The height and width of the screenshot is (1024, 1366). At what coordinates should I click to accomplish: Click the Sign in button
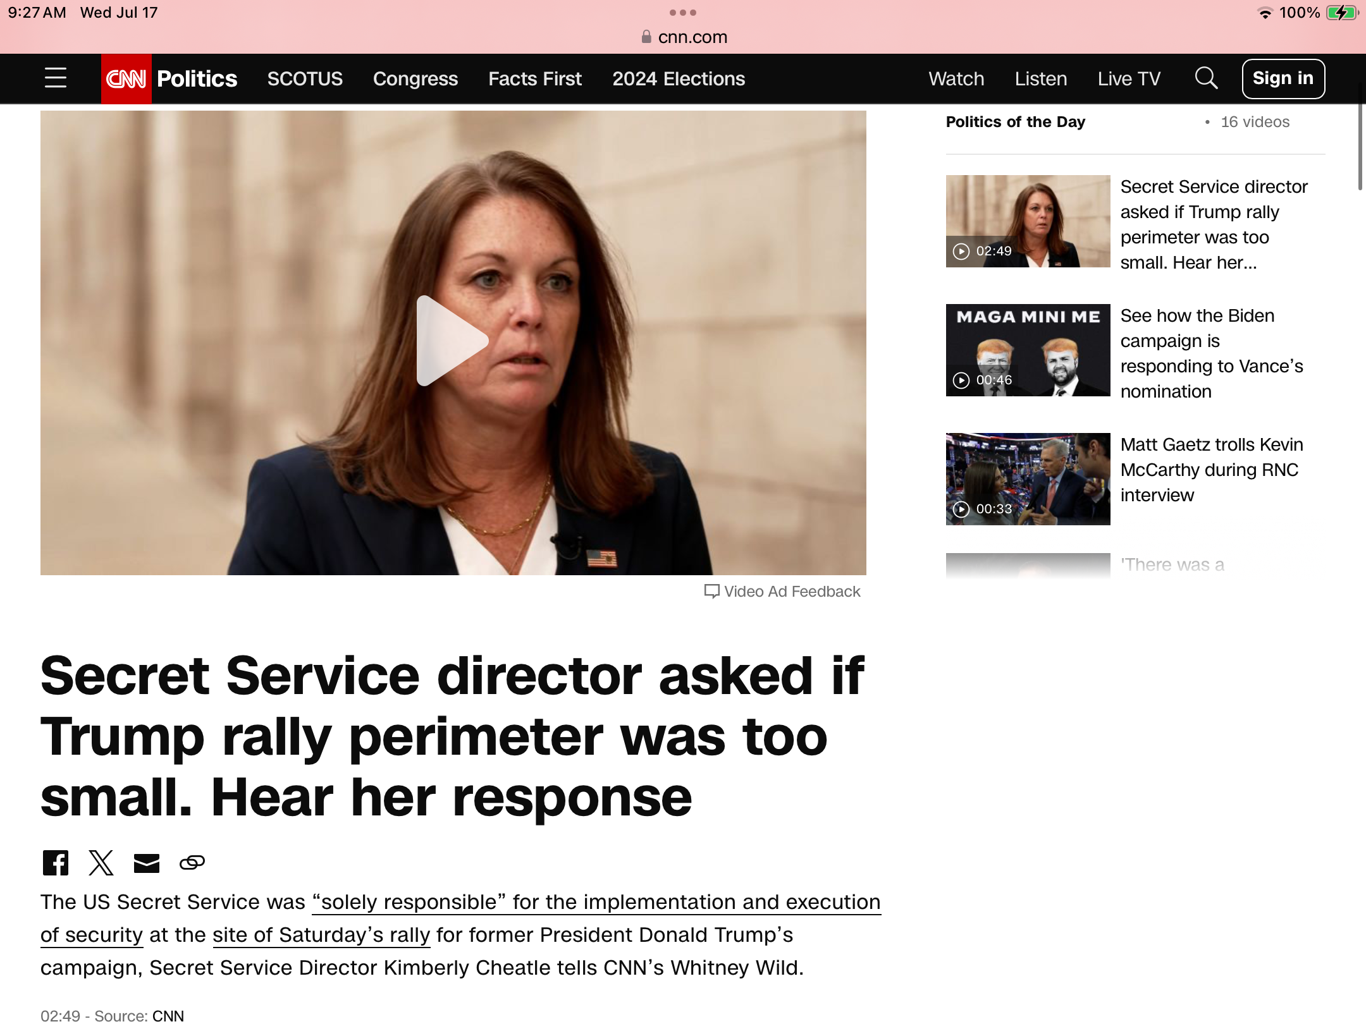(x=1283, y=78)
